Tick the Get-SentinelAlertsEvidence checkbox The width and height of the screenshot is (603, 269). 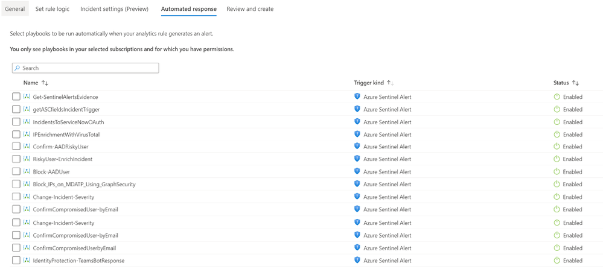pos(16,97)
